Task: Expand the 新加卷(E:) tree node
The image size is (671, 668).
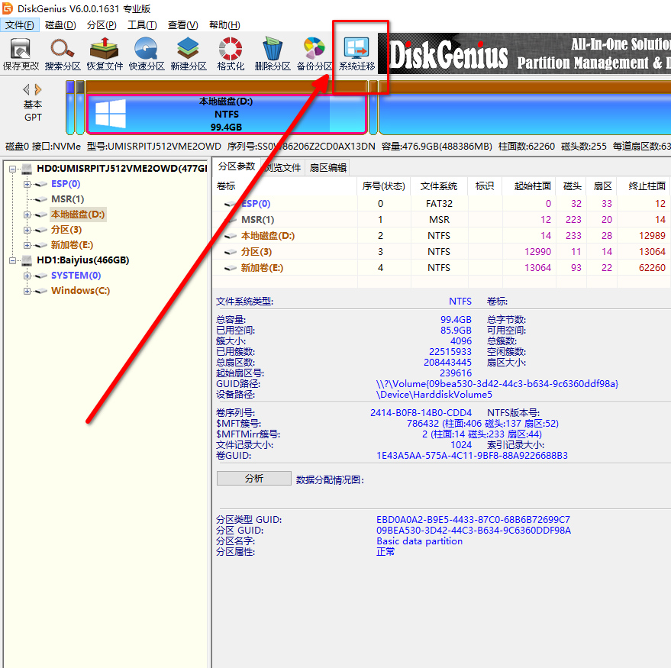Action: click(27, 245)
